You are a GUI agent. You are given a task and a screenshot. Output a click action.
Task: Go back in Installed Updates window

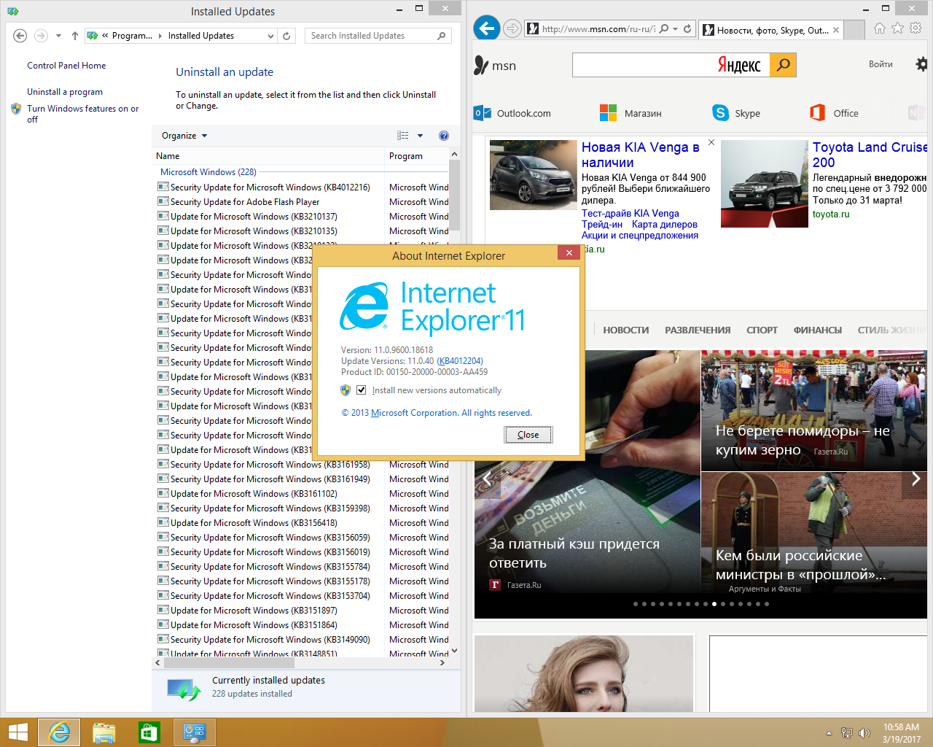tap(20, 35)
